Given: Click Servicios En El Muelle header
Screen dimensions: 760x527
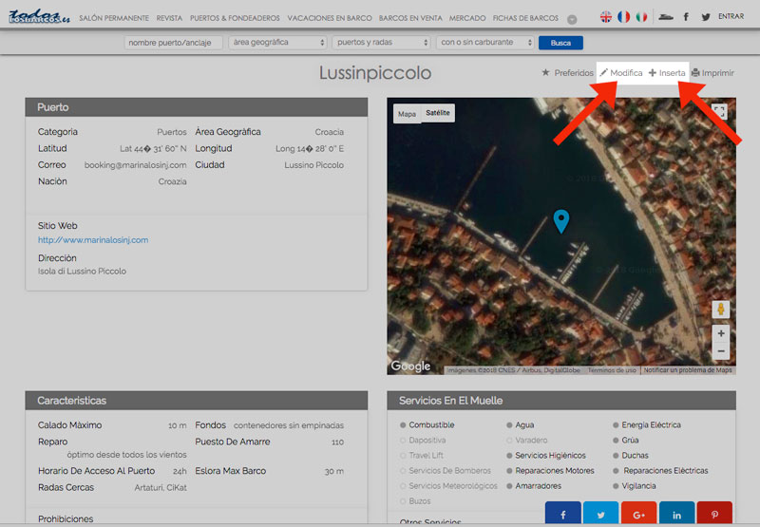Looking at the screenshot, I should click(x=561, y=401).
